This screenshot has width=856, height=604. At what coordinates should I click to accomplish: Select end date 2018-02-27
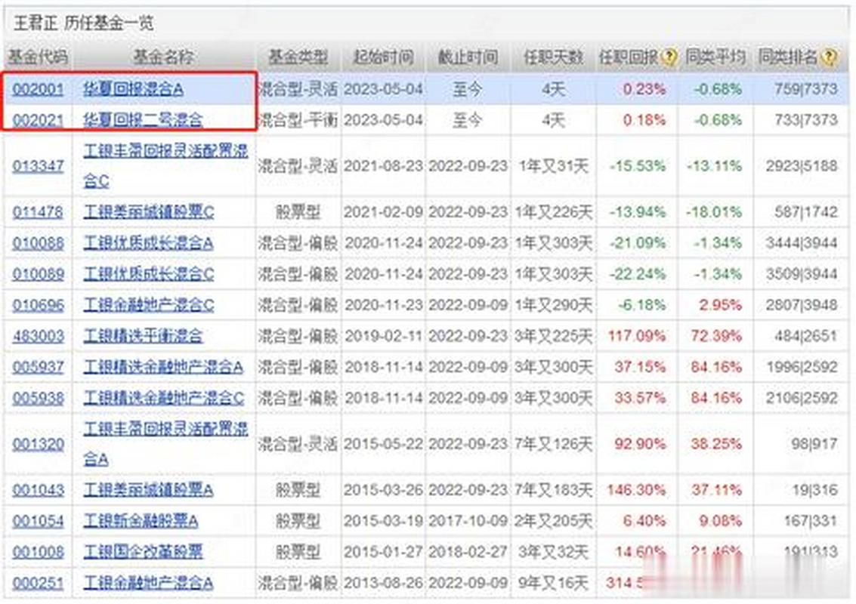[468, 552]
